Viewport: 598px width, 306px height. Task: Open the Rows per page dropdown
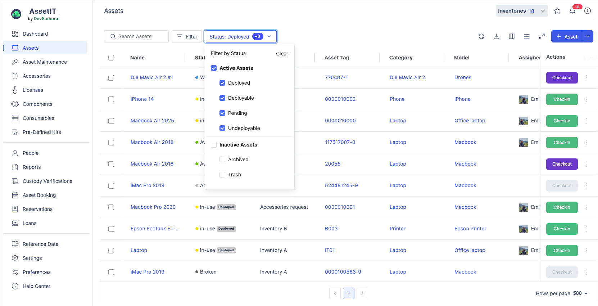pyautogui.click(x=580, y=293)
